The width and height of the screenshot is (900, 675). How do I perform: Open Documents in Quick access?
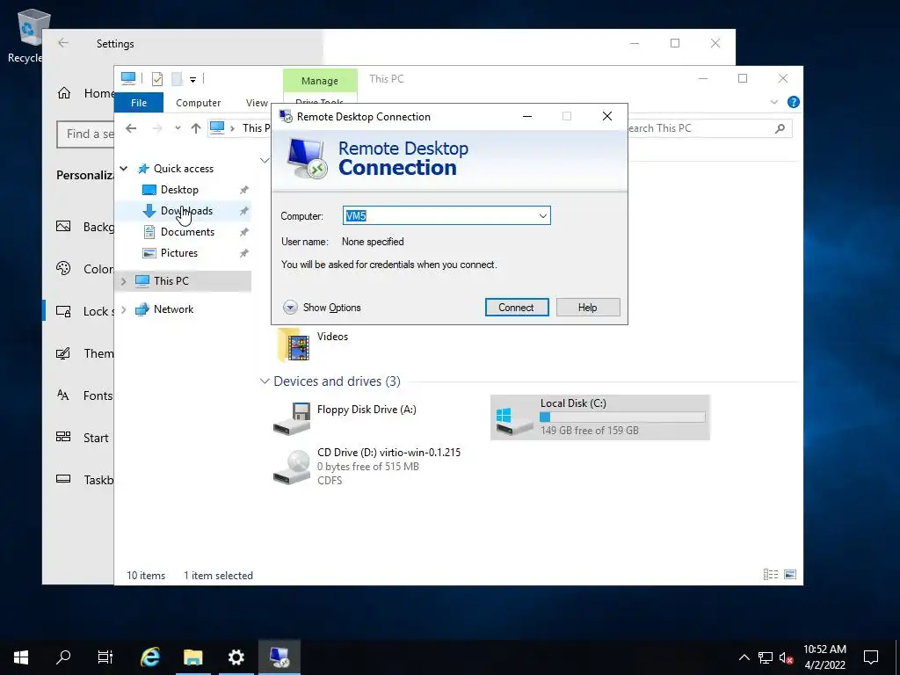click(x=188, y=232)
